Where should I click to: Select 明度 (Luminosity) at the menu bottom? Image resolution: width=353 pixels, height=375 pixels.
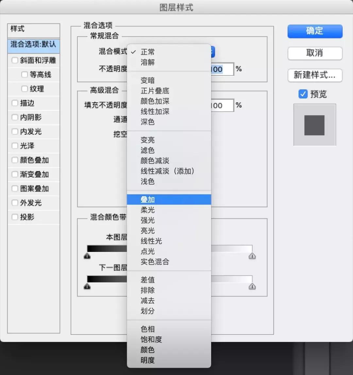(x=147, y=360)
